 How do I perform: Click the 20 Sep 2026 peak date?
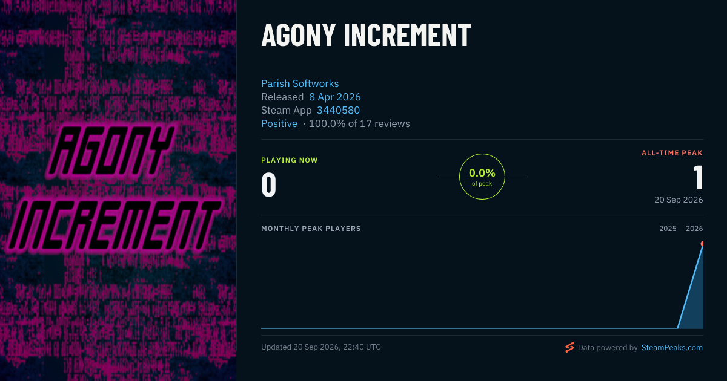coord(679,200)
